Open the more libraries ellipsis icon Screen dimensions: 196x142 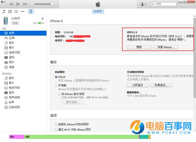point(23,12)
